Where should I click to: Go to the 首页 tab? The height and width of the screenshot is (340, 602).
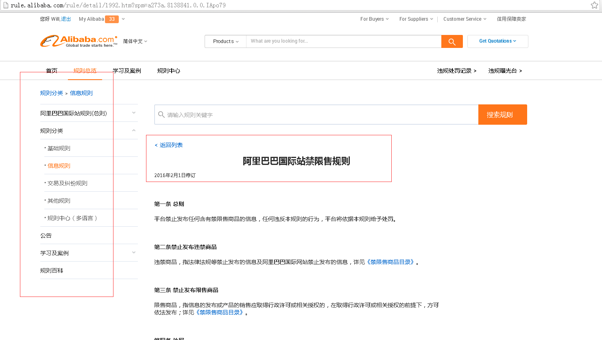(52, 71)
